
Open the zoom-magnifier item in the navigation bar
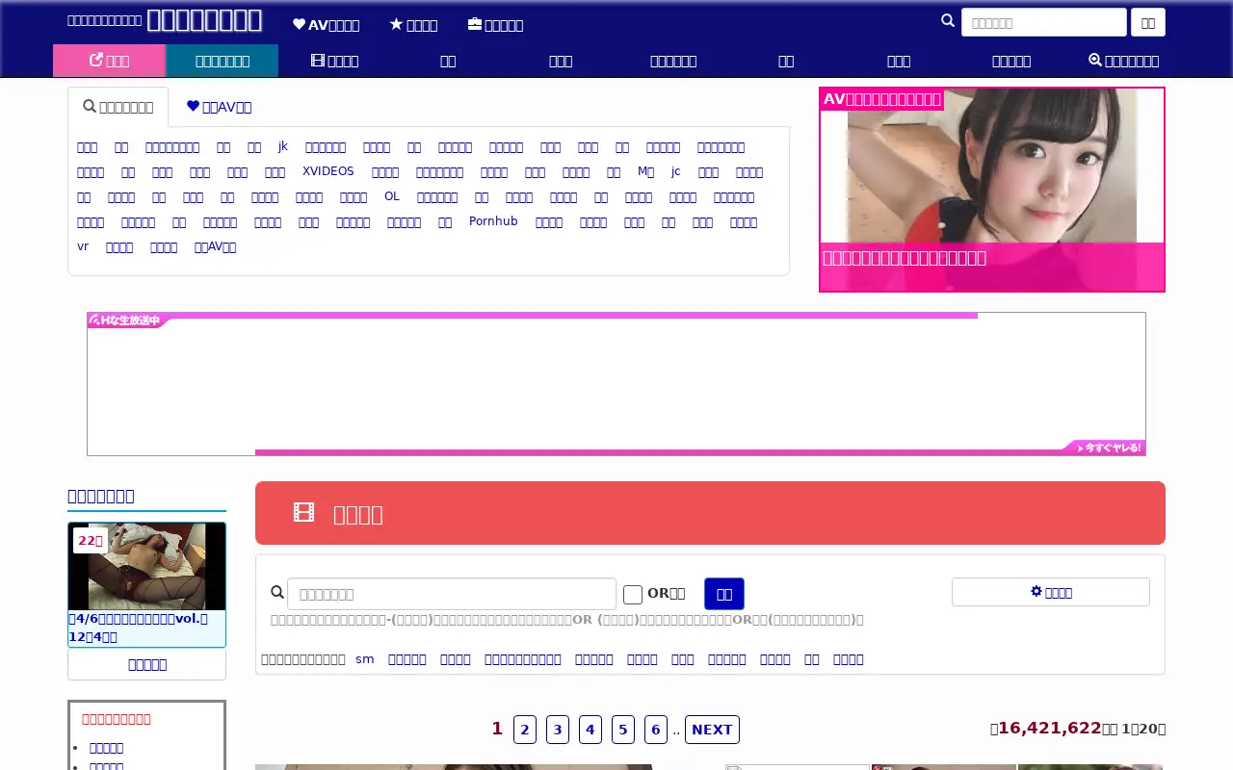click(1123, 61)
